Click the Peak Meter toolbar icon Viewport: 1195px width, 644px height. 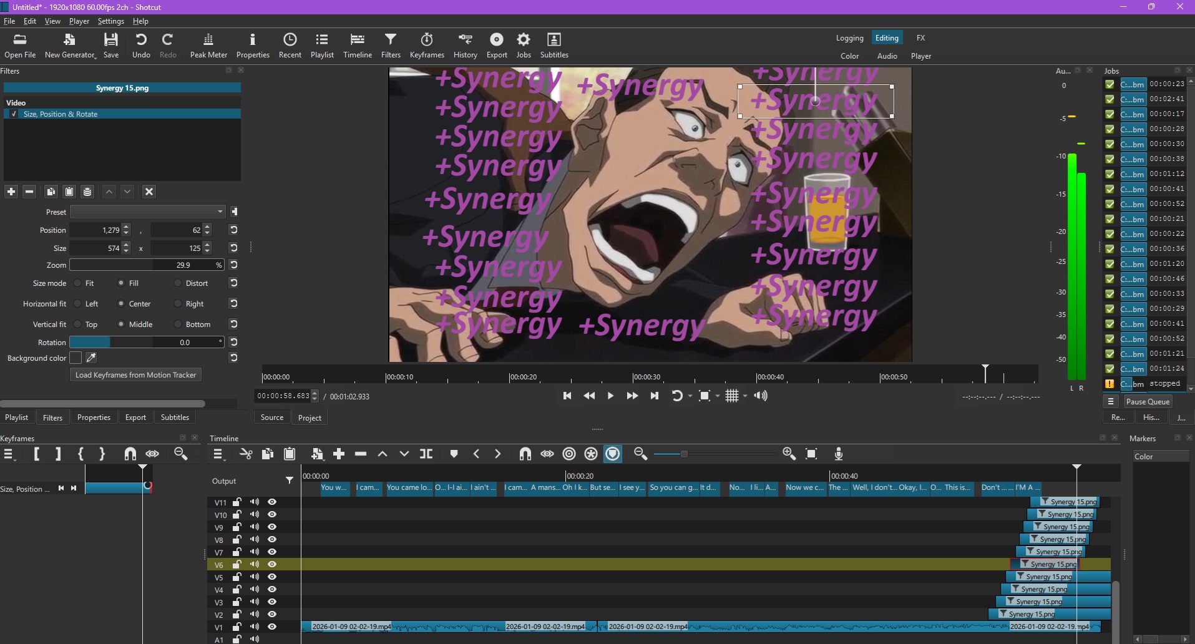click(208, 46)
